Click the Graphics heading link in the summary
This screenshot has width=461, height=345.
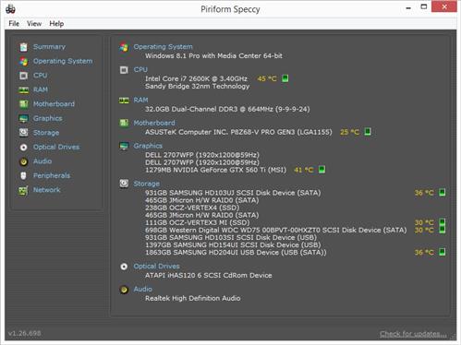pyautogui.click(x=148, y=146)
